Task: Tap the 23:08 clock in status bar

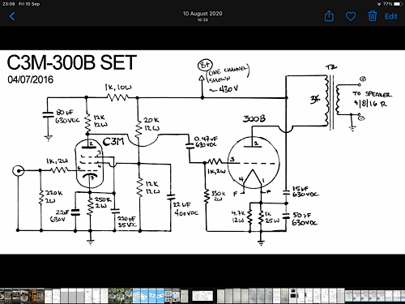Action: click(9, 4)
